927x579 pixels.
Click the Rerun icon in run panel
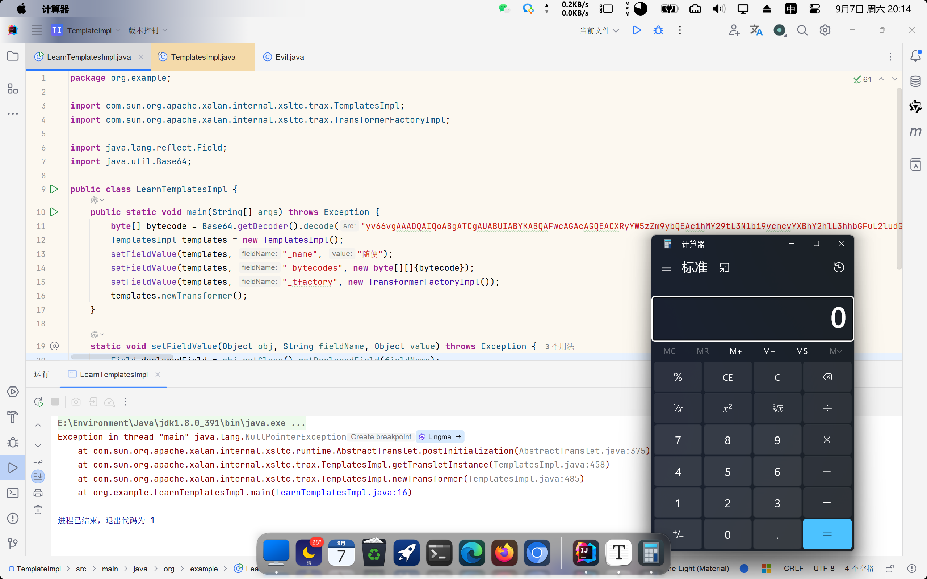click(x=38, y=402)
